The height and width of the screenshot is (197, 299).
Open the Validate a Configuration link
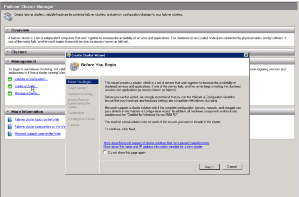click(x=31, y=79)
